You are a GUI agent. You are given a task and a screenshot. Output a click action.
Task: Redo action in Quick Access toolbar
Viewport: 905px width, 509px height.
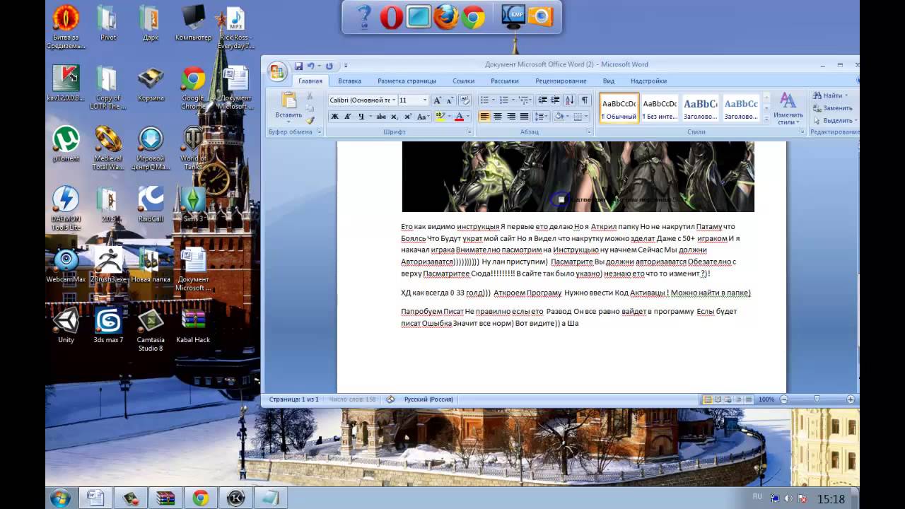coord(329,66)
